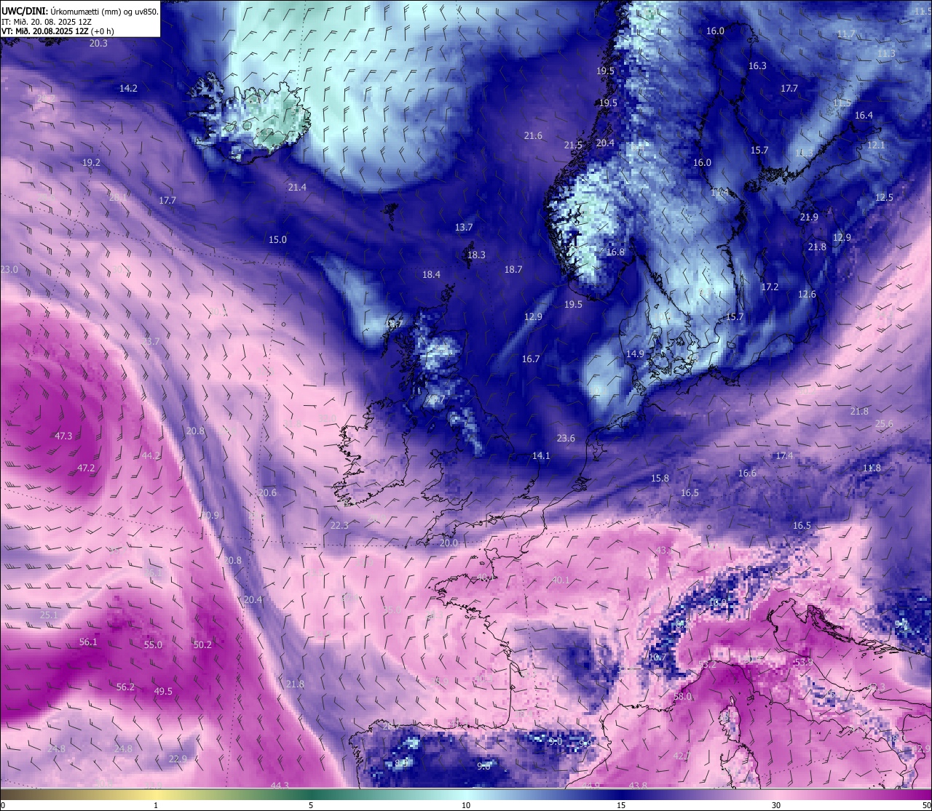This screenshot has width=932, height=811.
Task: Select the 25.6 value at the right edge
Action: coord(884,424)
